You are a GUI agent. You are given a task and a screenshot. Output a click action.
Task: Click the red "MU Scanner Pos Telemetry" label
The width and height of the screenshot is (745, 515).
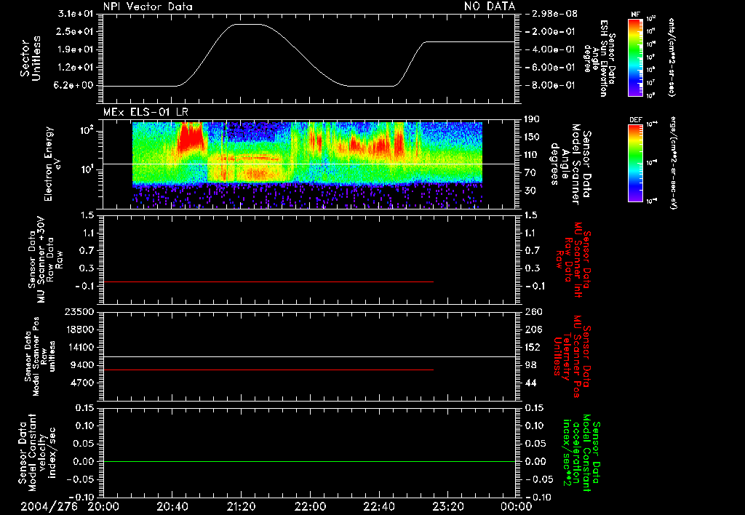(570, 356)
